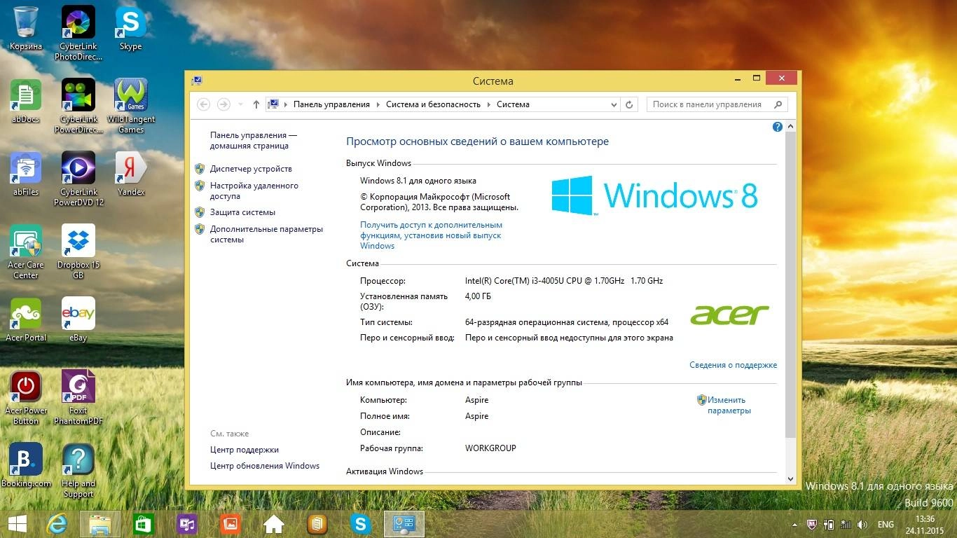Screen dimensions: 957x538
Task: Open the recent locations dropdown beside the Forward arrow
Action: click(x=241, y=104)
